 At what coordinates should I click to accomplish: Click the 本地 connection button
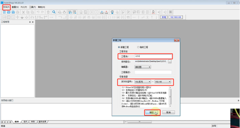[164, 17]
